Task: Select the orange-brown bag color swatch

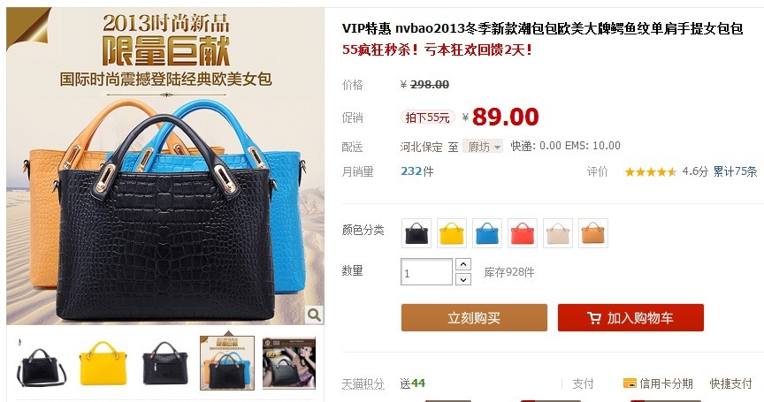Action: (x=593, y=233)
